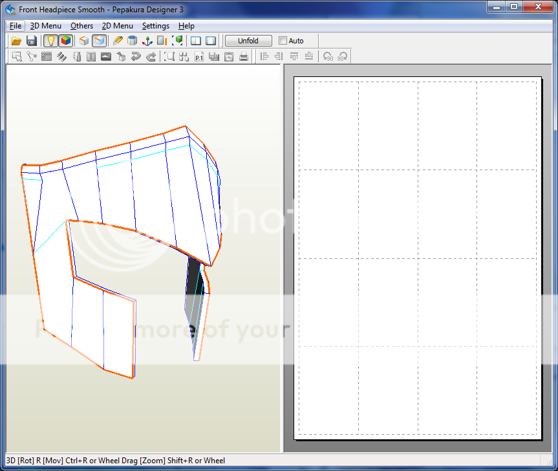Toggle the colored cube texture icon
This screenshot has height=471, width=558.
[66, 41]
